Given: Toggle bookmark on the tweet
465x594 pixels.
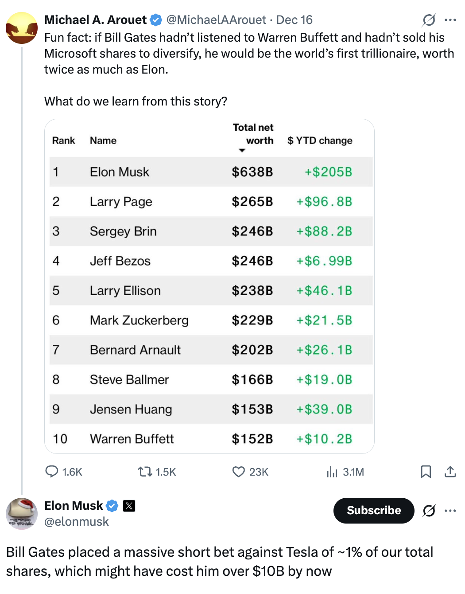Looking at the screenshot, I should tap(426, 472).
